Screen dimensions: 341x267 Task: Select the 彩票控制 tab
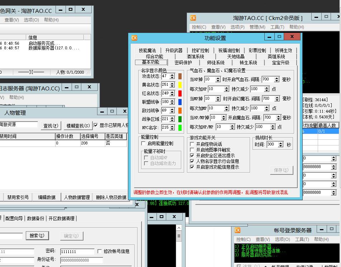[257, 50]
